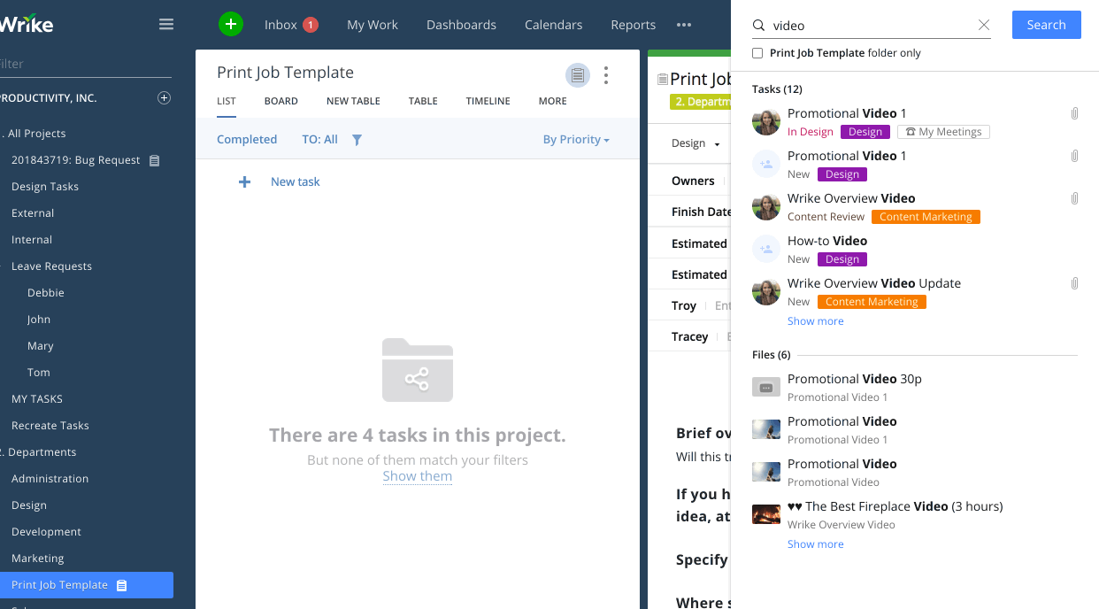Select Development department folder
This screenshot has width=1099, height=609.
[x=46, y=532]
